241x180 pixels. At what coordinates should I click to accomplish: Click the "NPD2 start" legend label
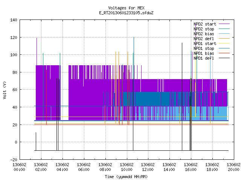[x=205, y=24]
